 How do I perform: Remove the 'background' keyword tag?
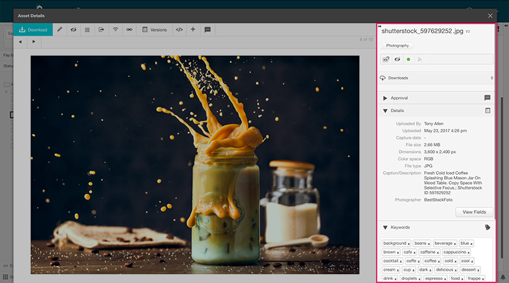[408, 244]
